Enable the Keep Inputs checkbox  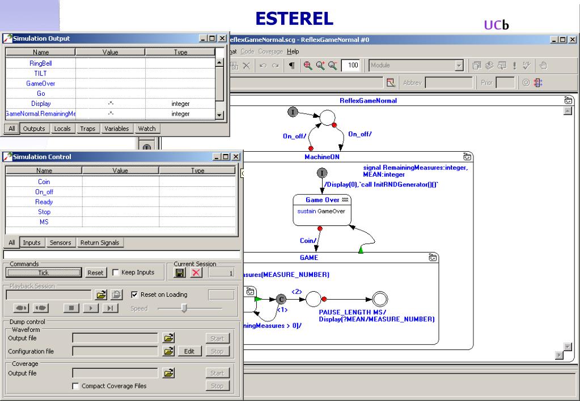116,272
